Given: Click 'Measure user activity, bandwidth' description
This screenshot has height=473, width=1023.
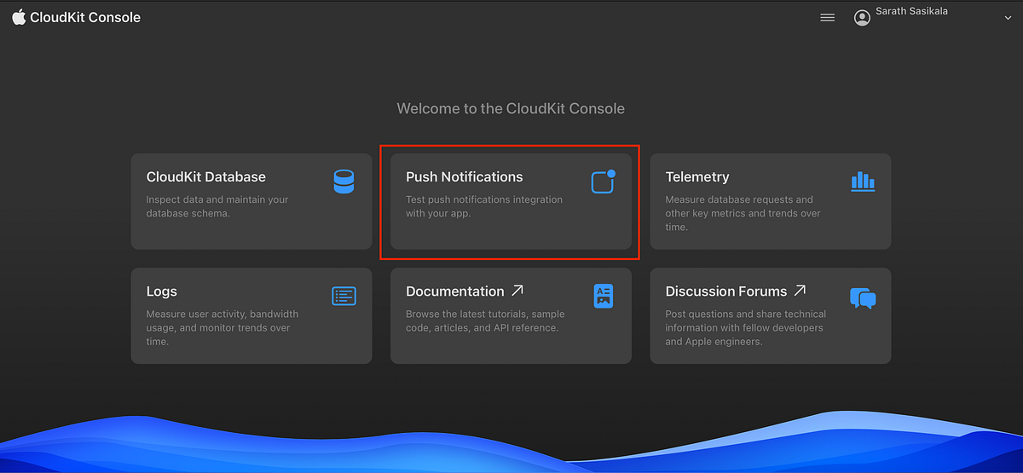Looking at the screenshot, I should (223, 327).
